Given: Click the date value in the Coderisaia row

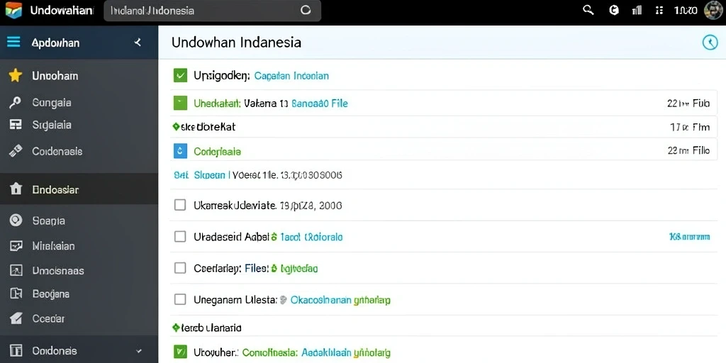Looking at the screenshot, I should click(688, 150).
